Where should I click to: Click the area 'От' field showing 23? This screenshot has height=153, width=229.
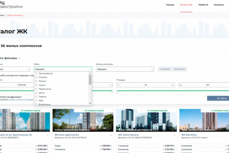(x=146, y=85)
